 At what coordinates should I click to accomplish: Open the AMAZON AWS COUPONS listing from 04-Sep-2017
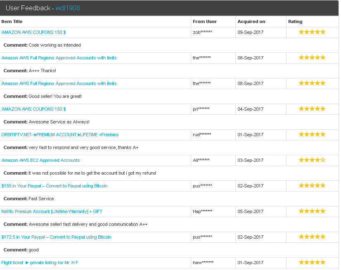coord(33,109)
